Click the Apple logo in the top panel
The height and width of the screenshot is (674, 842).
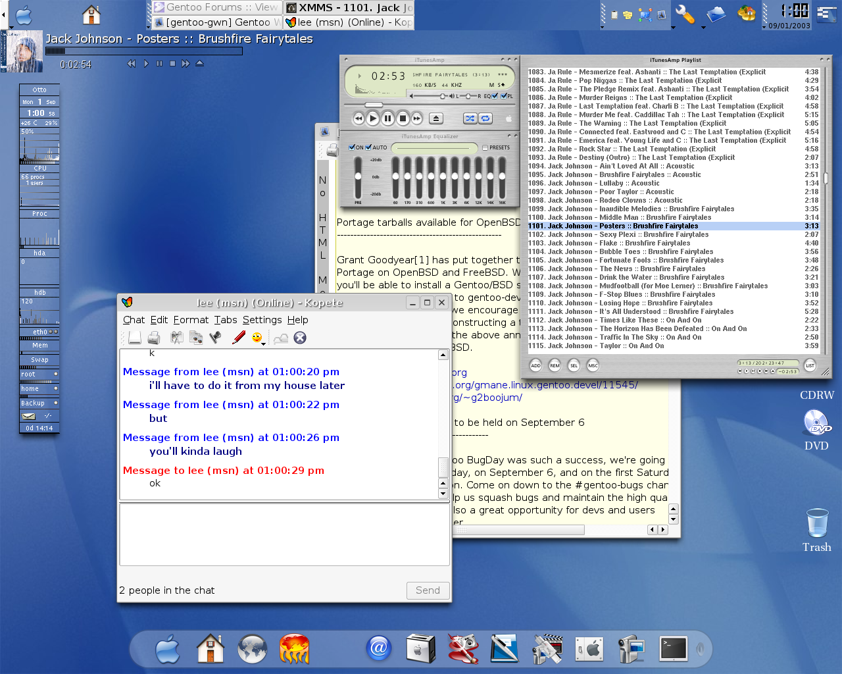coord(24,14)
